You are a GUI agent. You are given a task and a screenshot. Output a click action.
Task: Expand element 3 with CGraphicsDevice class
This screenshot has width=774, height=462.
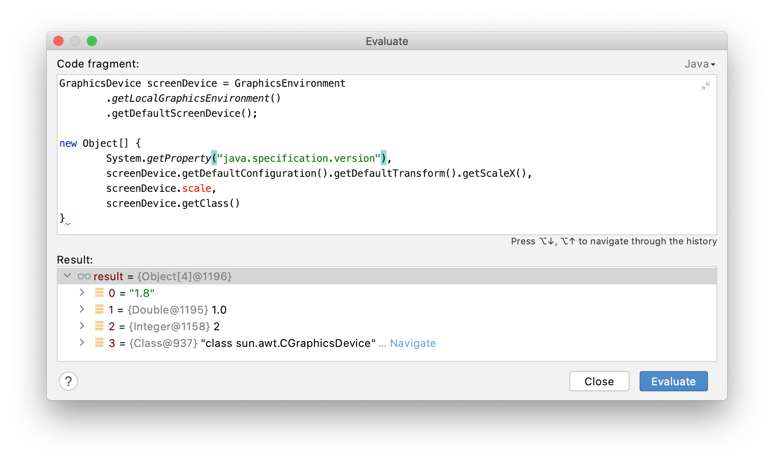(x=81, y=343)
